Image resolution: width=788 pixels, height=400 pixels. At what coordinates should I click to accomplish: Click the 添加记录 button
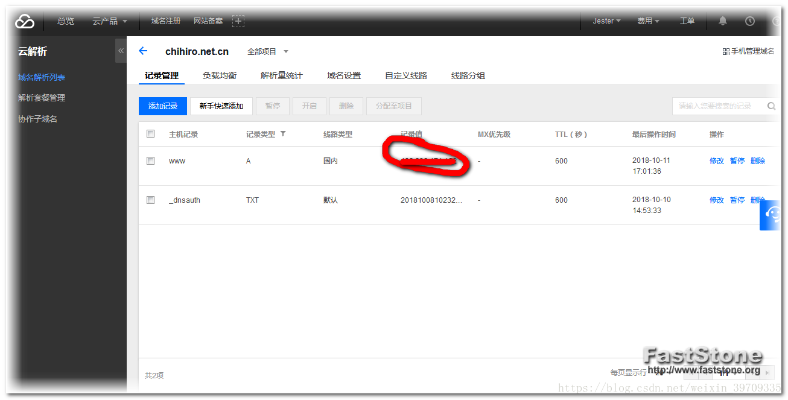click(x=163, y=106)
